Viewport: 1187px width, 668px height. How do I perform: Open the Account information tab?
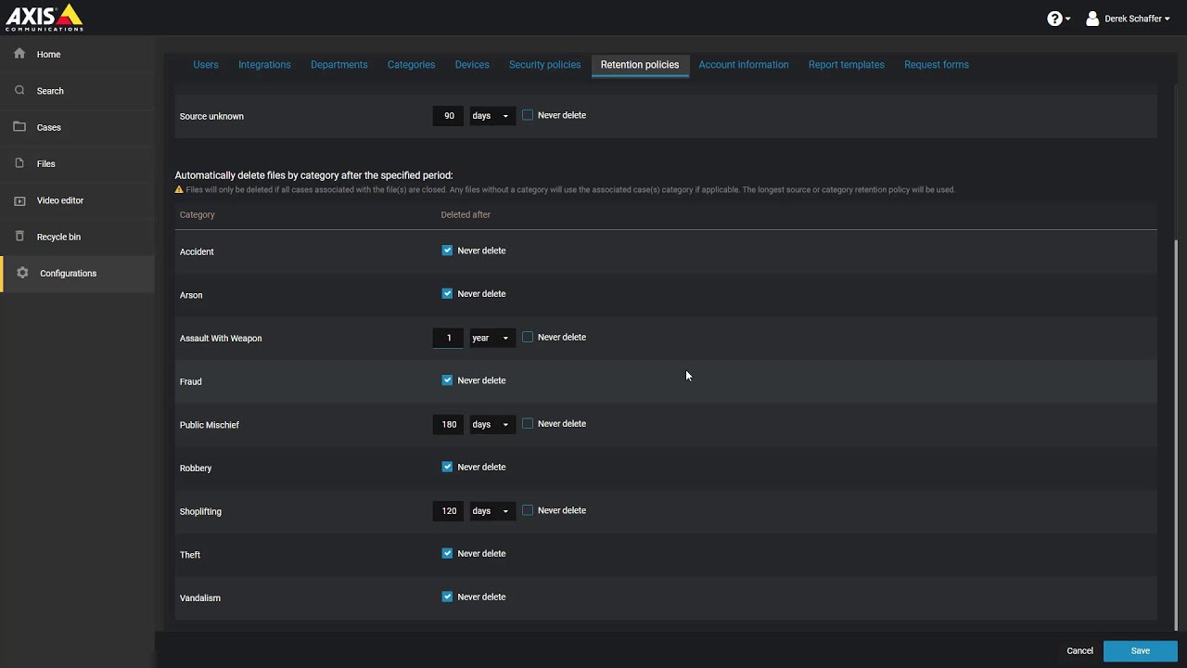click(x=744, y=65)
